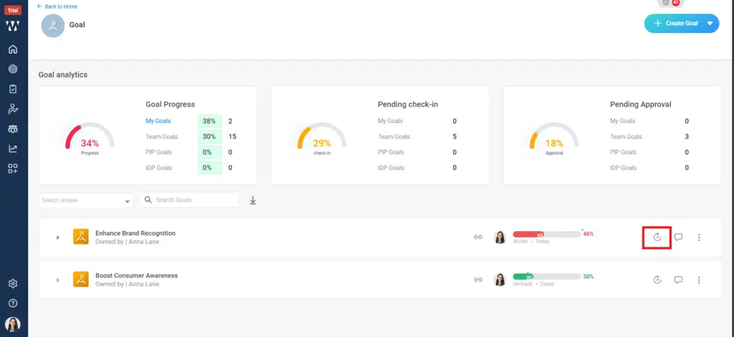Open the Goals target icon in sidebar

pos(13,69)
